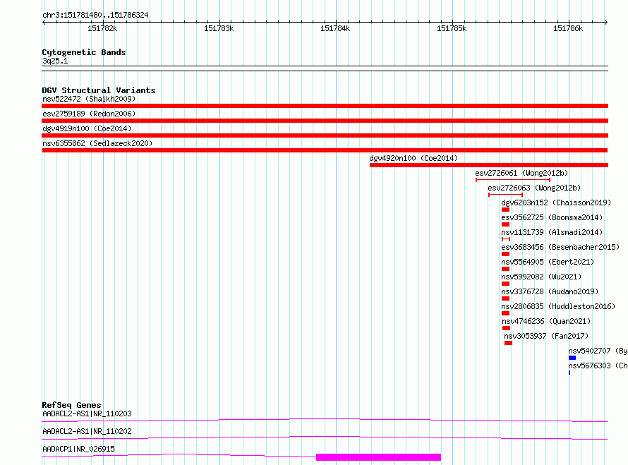Open nsv3376728 (Audano2019) label
Viewport: 628px width, 465px height.
(x=550, y=291)
